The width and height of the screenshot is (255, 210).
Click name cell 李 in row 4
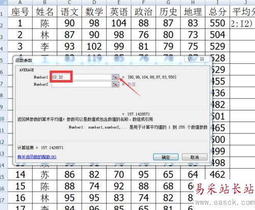45,46
